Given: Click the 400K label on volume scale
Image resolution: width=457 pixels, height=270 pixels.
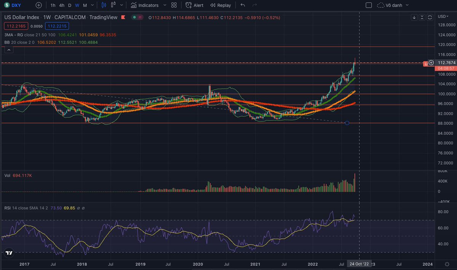Looking at the screenshot, I should point(443,181).
